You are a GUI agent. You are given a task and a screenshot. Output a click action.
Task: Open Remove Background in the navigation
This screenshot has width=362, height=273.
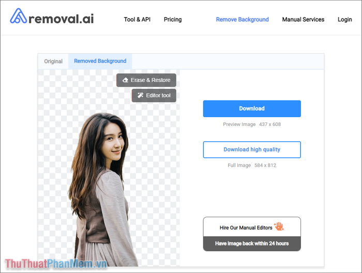click(x=243, y=20)
